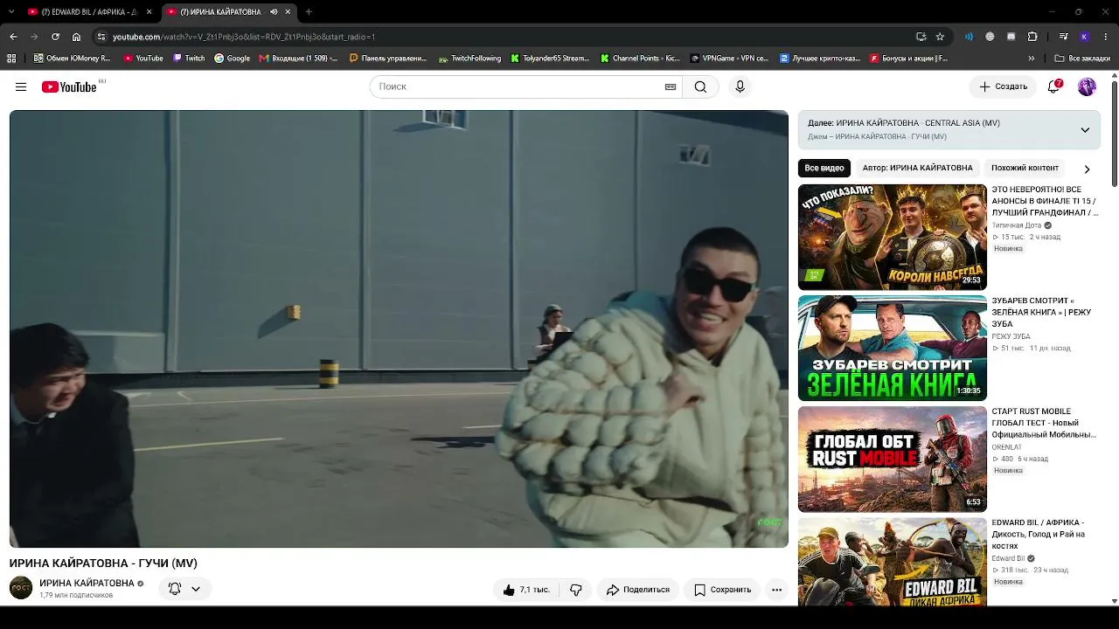Open the Chrome apps grid in the bookmarks bar
Screen dimensions: 1119x629
(x=11, y=59)
